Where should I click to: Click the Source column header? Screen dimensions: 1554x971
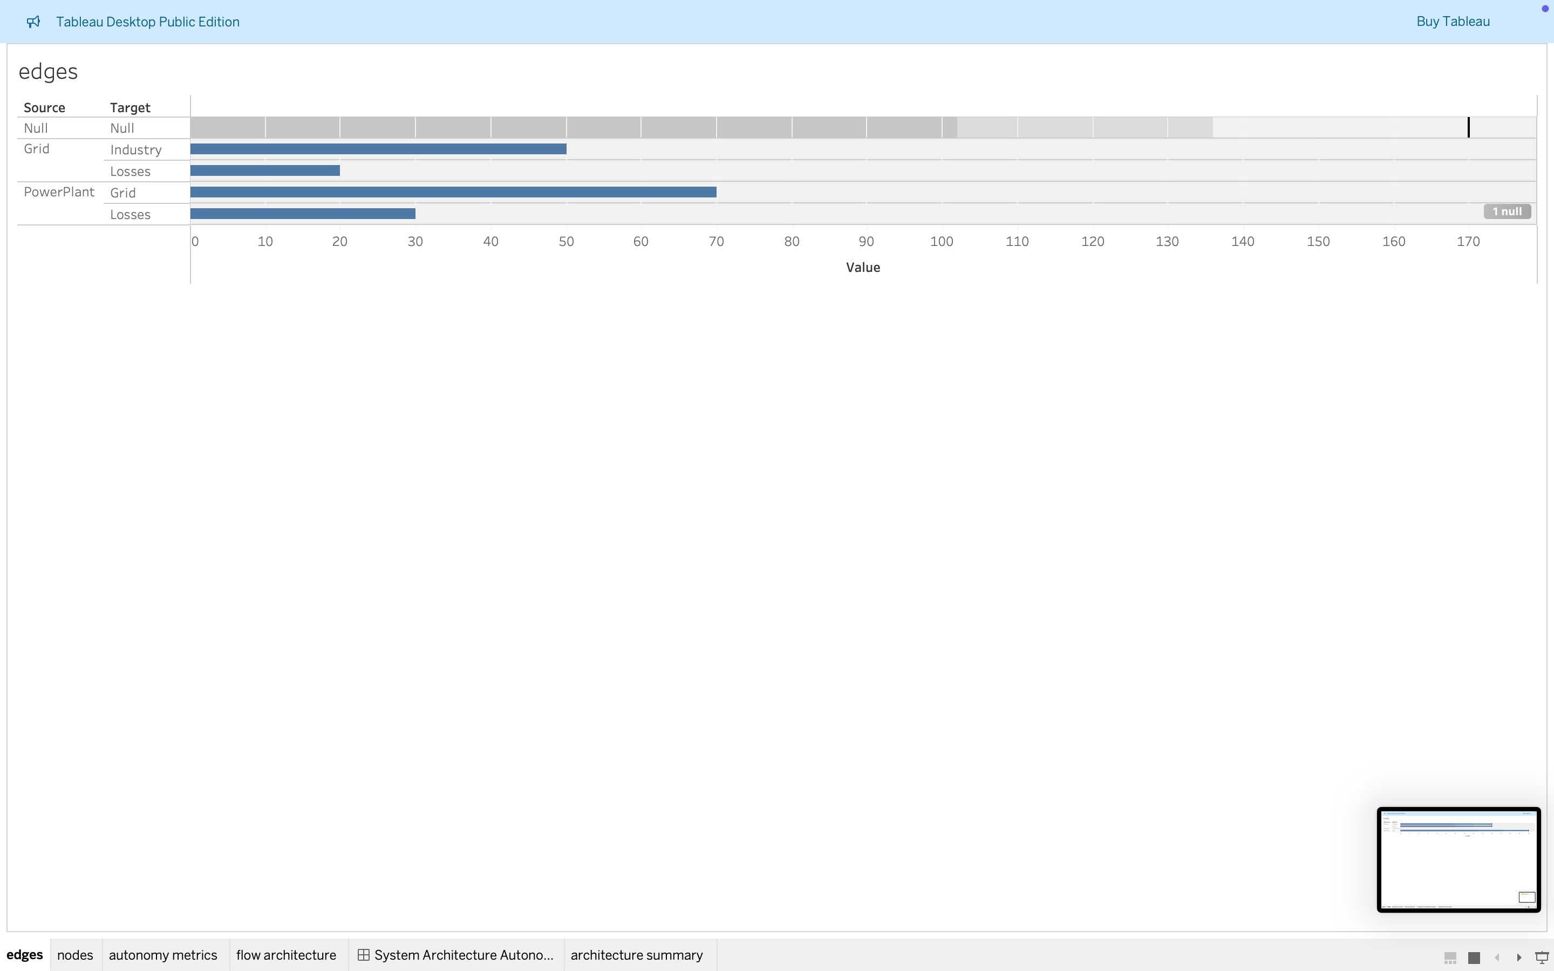tap(44, 107)
